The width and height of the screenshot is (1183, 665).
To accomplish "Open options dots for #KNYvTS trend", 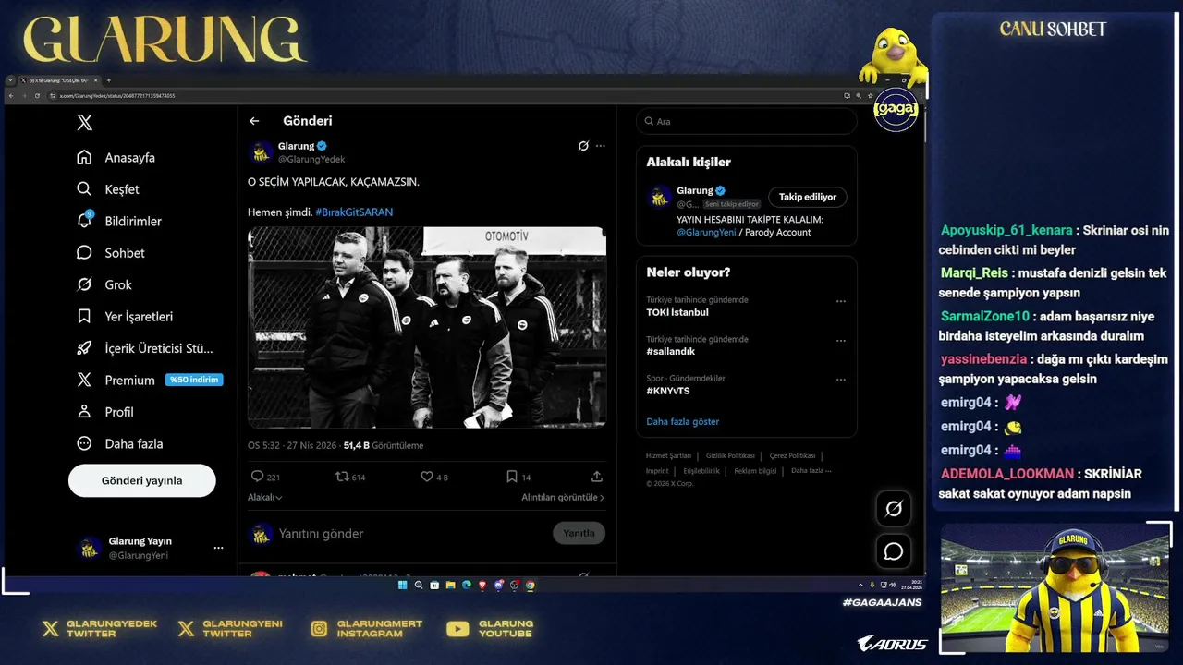I will tap(841, 380).
